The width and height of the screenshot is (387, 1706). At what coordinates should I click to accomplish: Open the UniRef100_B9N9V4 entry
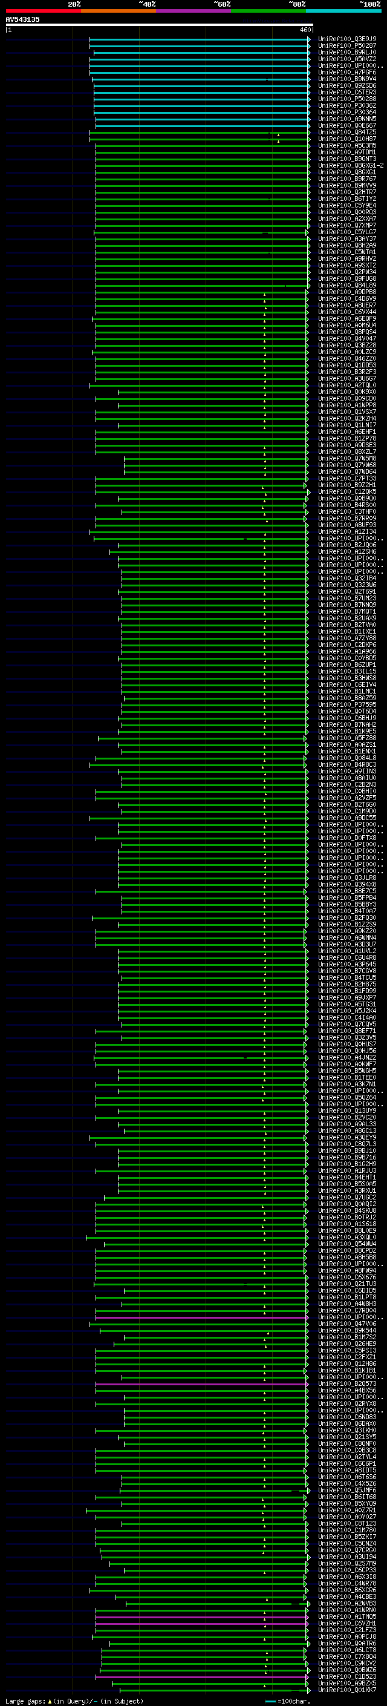click(x=347, y=79)
